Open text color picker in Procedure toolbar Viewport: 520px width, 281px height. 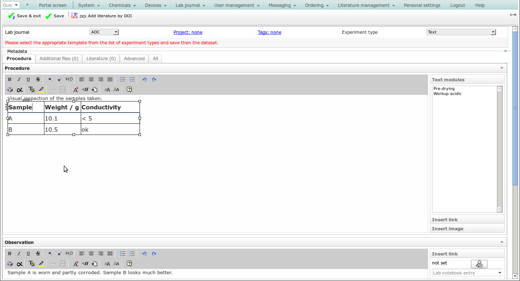31,90
